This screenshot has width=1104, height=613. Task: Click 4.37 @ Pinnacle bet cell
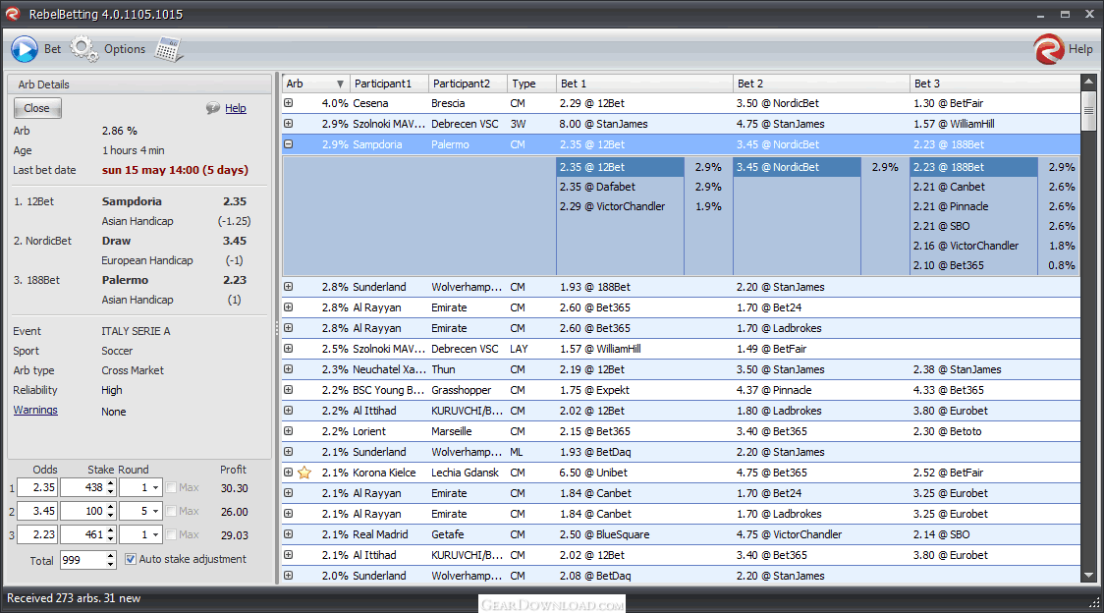tap(821, 390)
